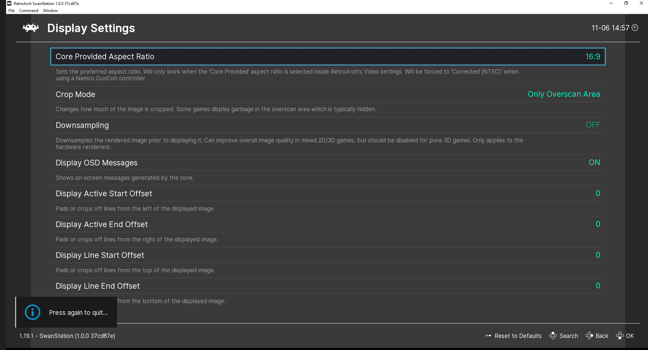
Task: Minimize the RetroArch window
Action: pos(611,3)
